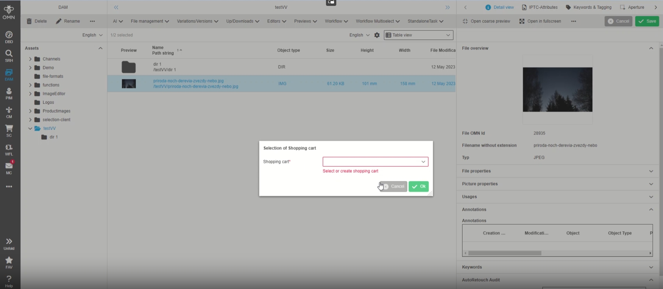Open the CM module

coord(9,112)
